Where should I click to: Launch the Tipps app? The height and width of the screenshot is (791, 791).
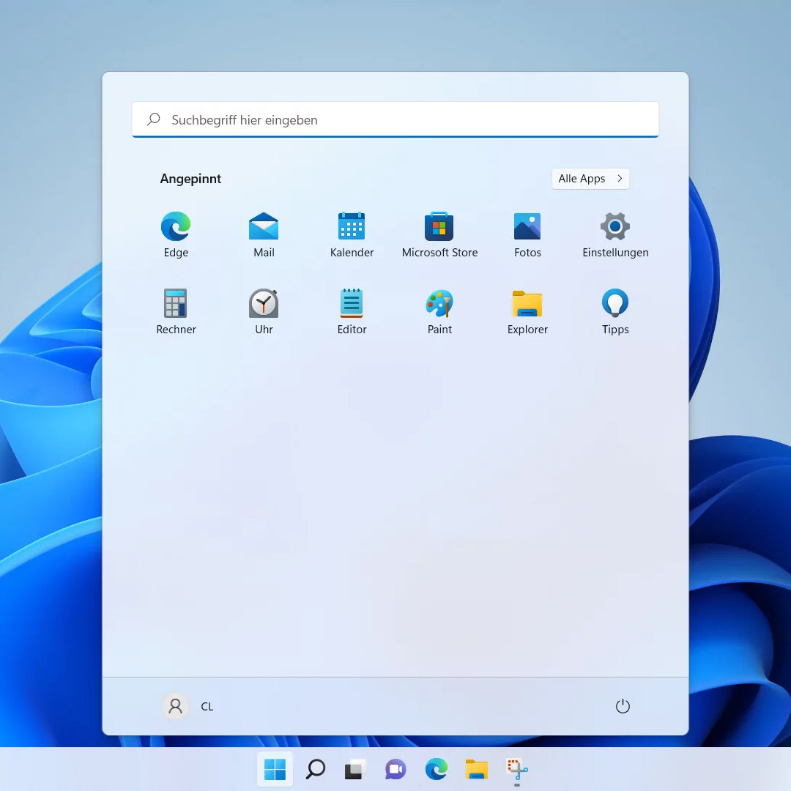pos(615,310)
